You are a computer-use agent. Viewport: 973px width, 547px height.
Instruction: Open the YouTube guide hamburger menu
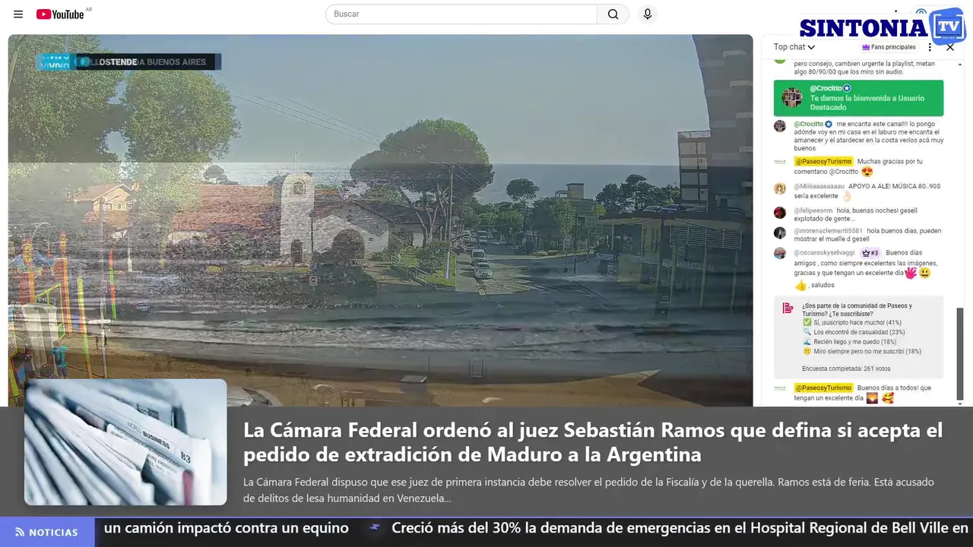[x=18, y=14]
